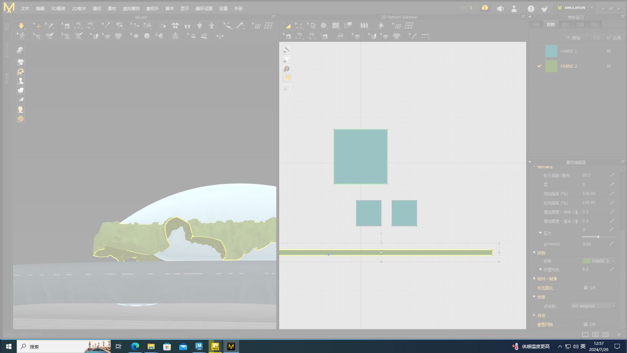Select the Circle pattern tool in 2D toolbar
The image size is (627, 353).
pos(324,26)
